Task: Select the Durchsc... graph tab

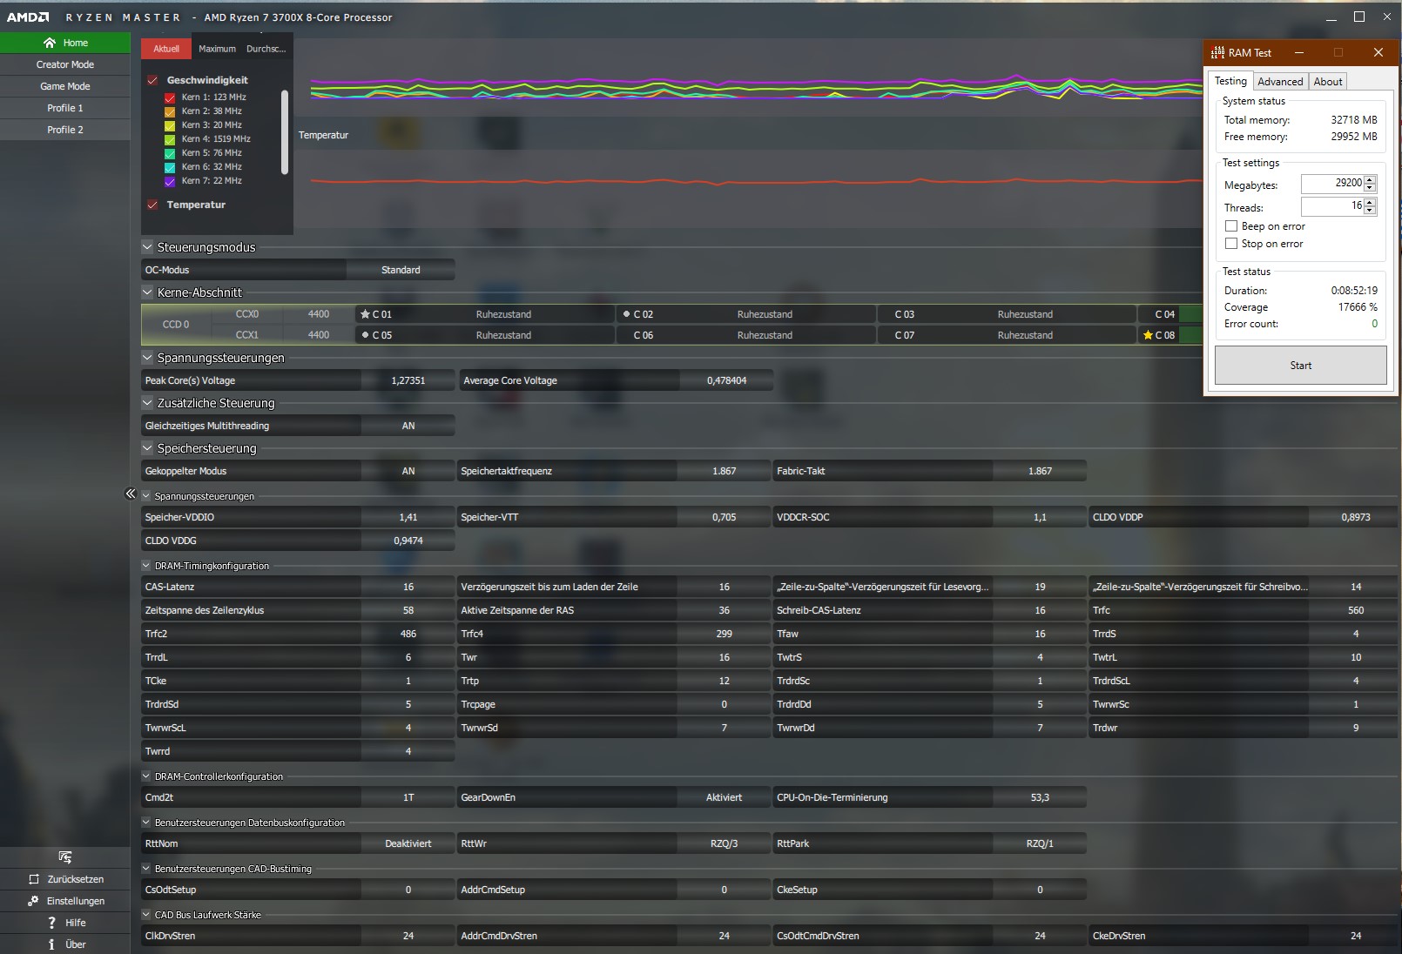Action: coord(266,49)
